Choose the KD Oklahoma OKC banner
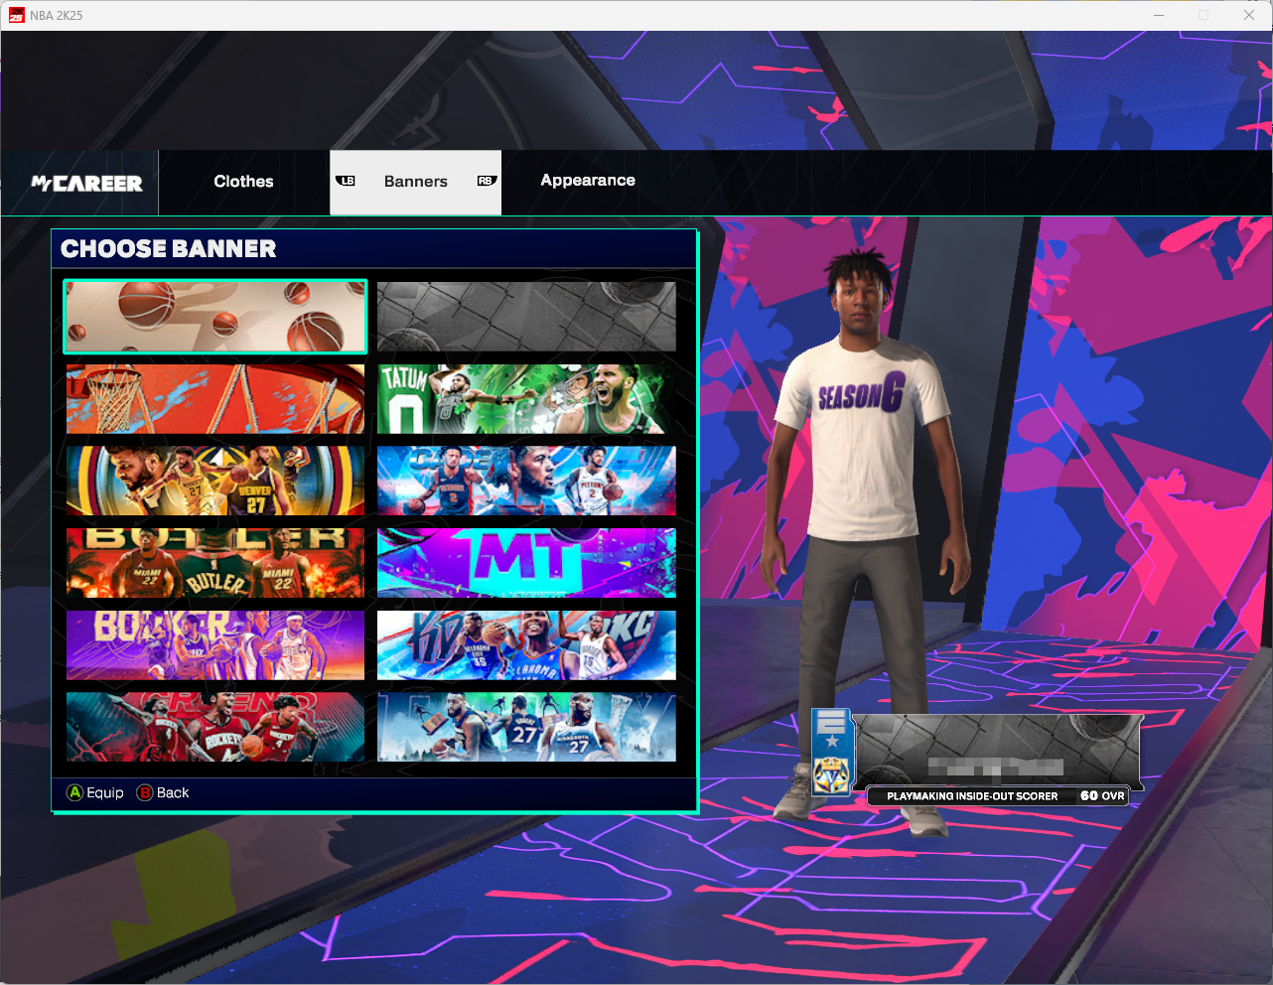The width and height of the screenshot is (1273, 985). (526, 645)
